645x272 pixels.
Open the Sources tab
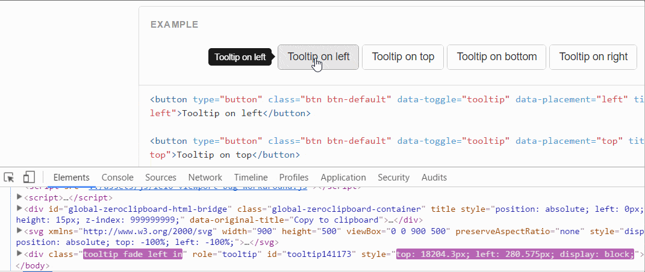[161, 178]
